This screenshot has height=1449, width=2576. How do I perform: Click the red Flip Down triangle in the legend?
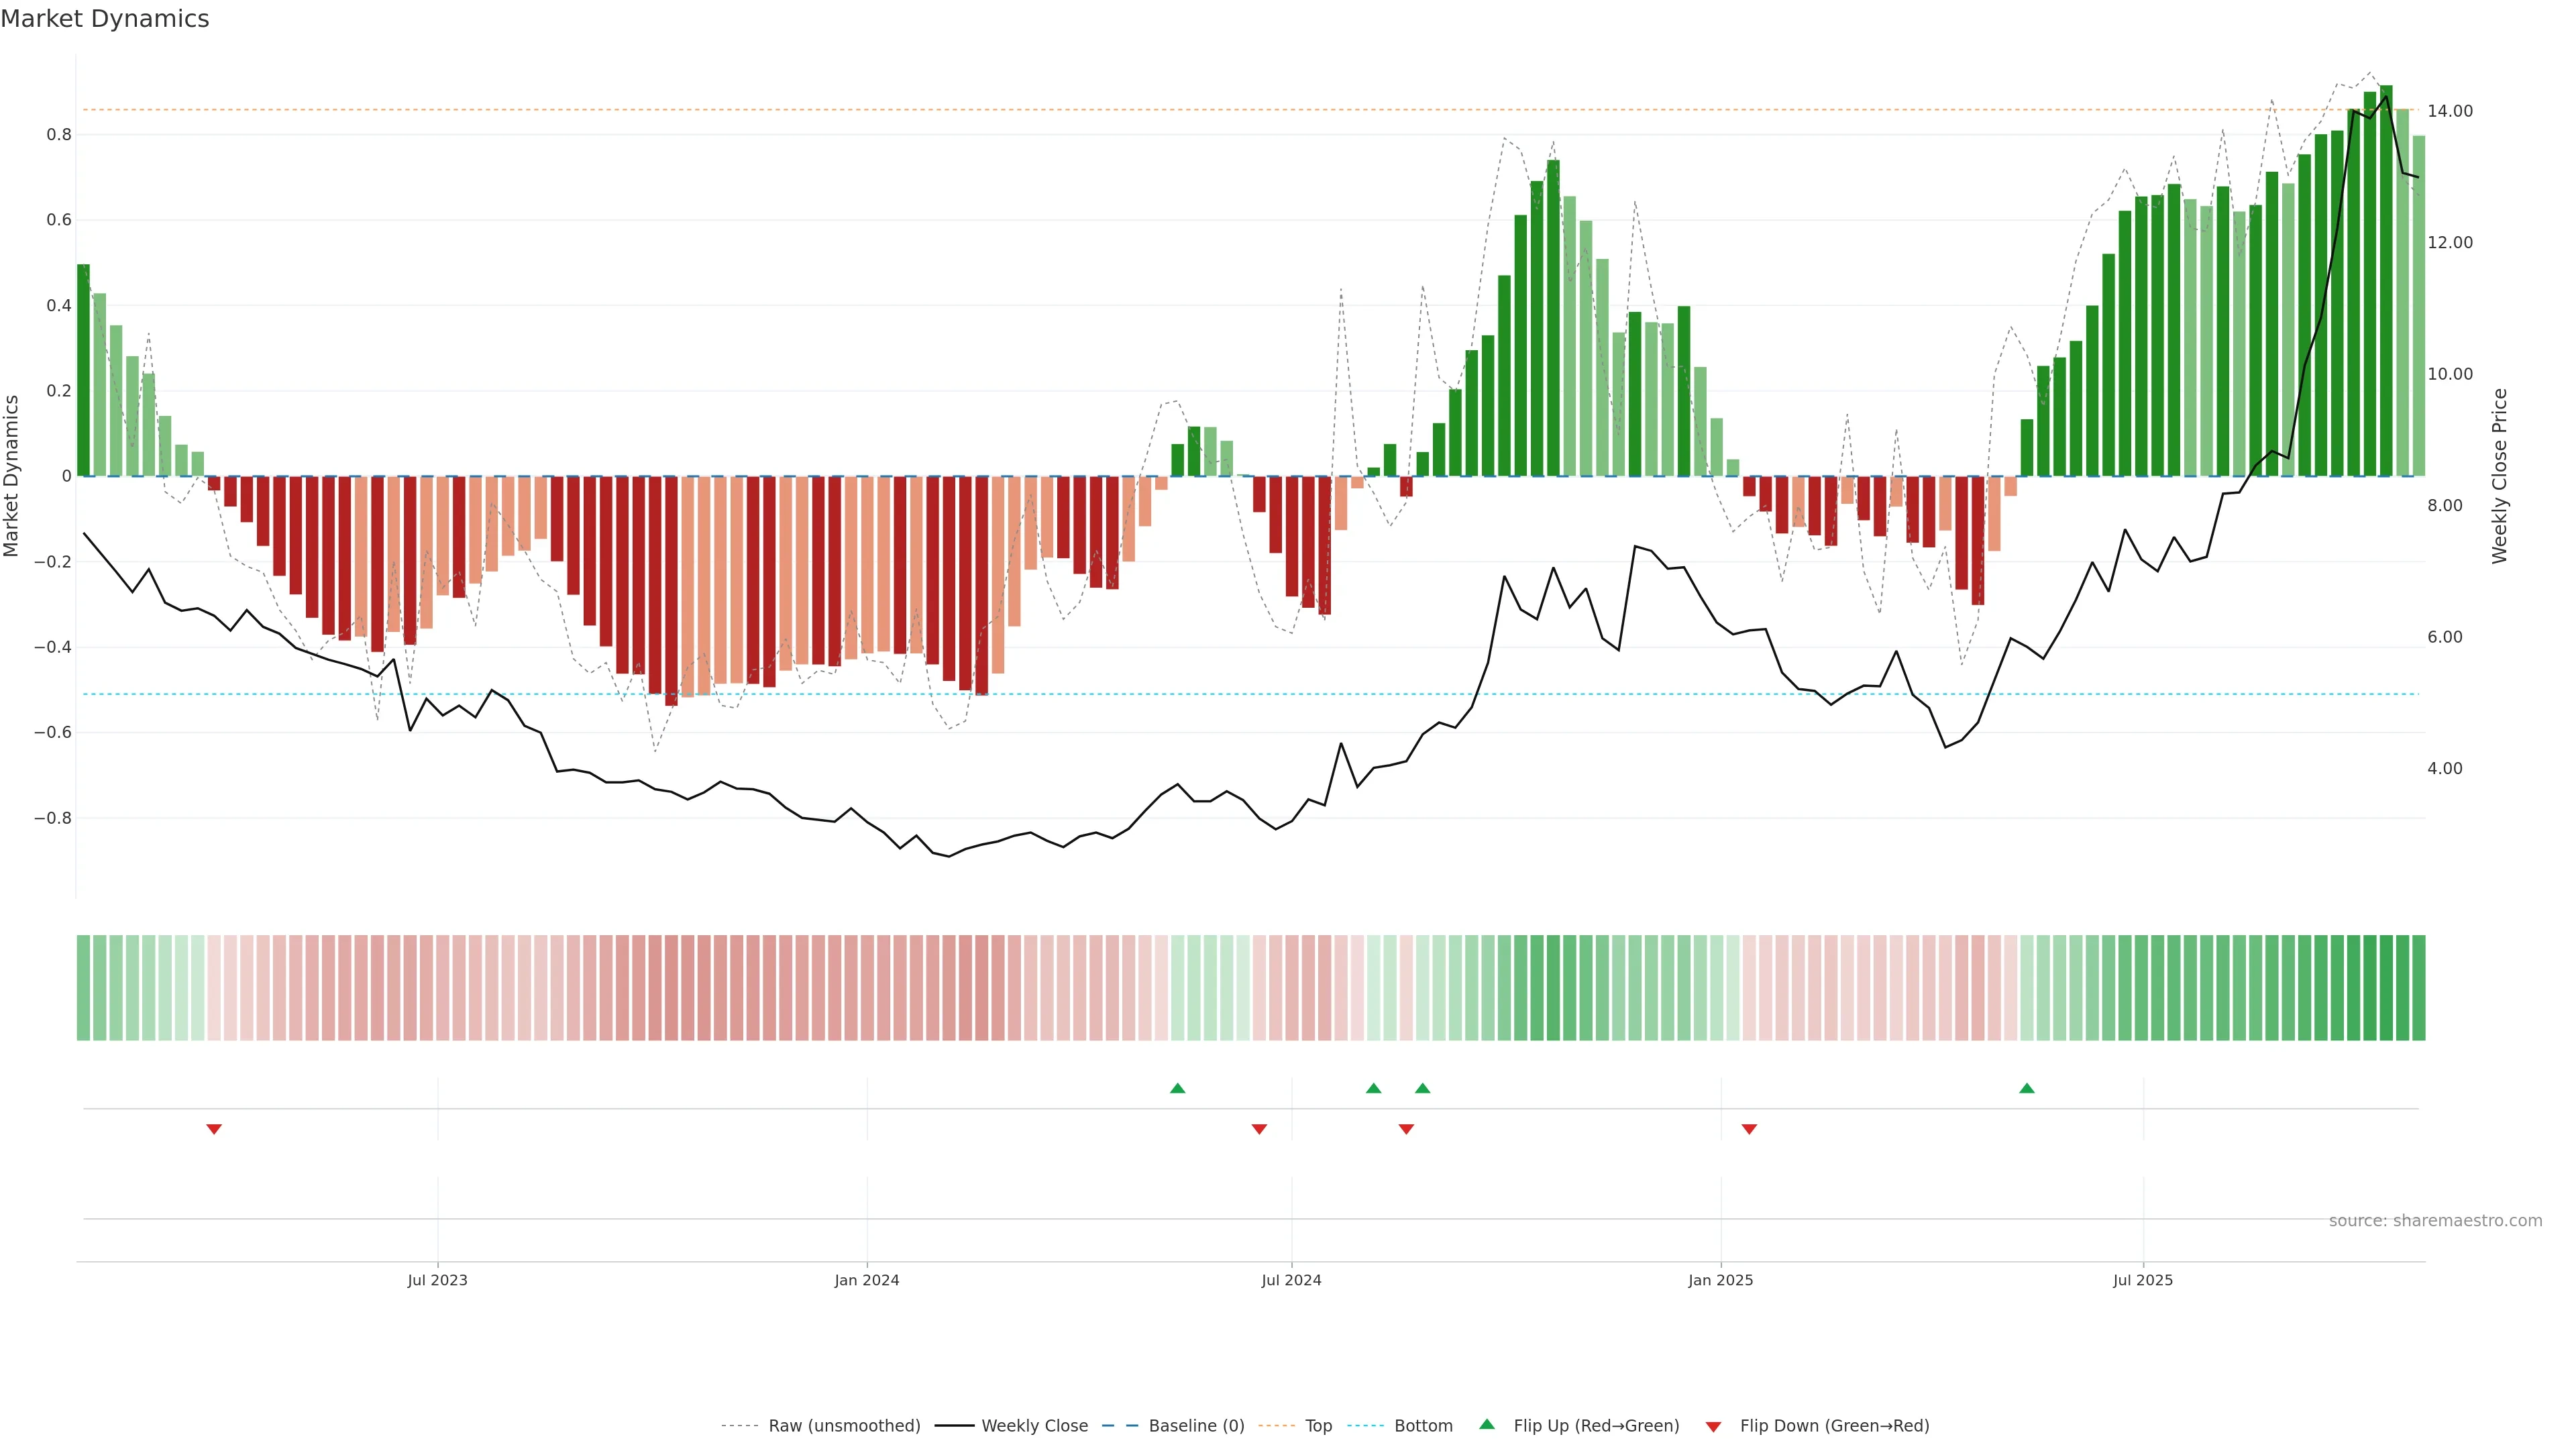pyautogui.click(x=1713, y=1427)
